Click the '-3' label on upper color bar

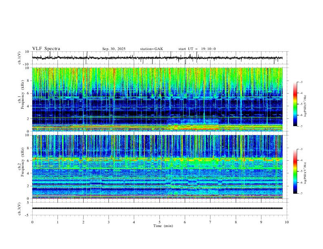301,82
